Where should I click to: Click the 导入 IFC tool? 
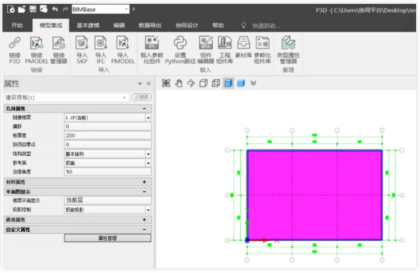pos(101,50)
